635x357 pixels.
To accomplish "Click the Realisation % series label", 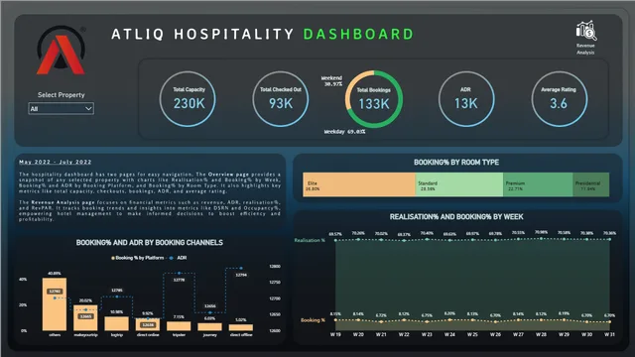I will (x=310, y=240).
